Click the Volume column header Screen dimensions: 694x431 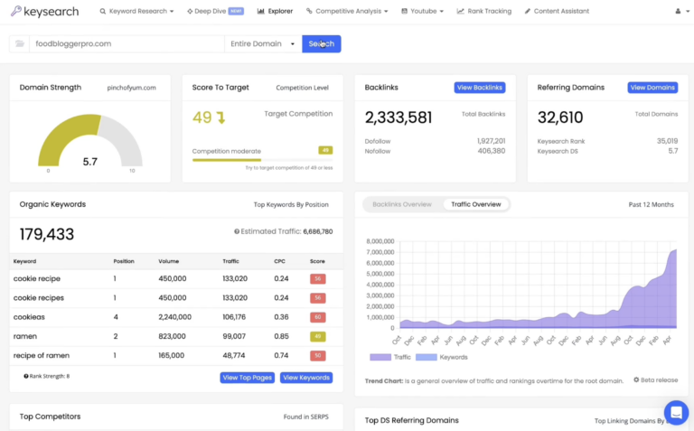[169, 261]
